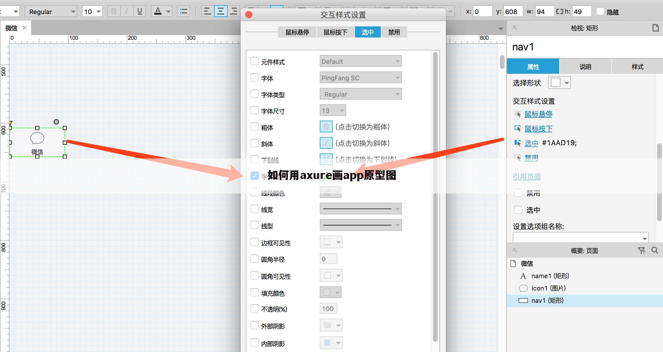Switch to 禁用 tab in dialog
The image size is (663, 352).
[394, 32]
